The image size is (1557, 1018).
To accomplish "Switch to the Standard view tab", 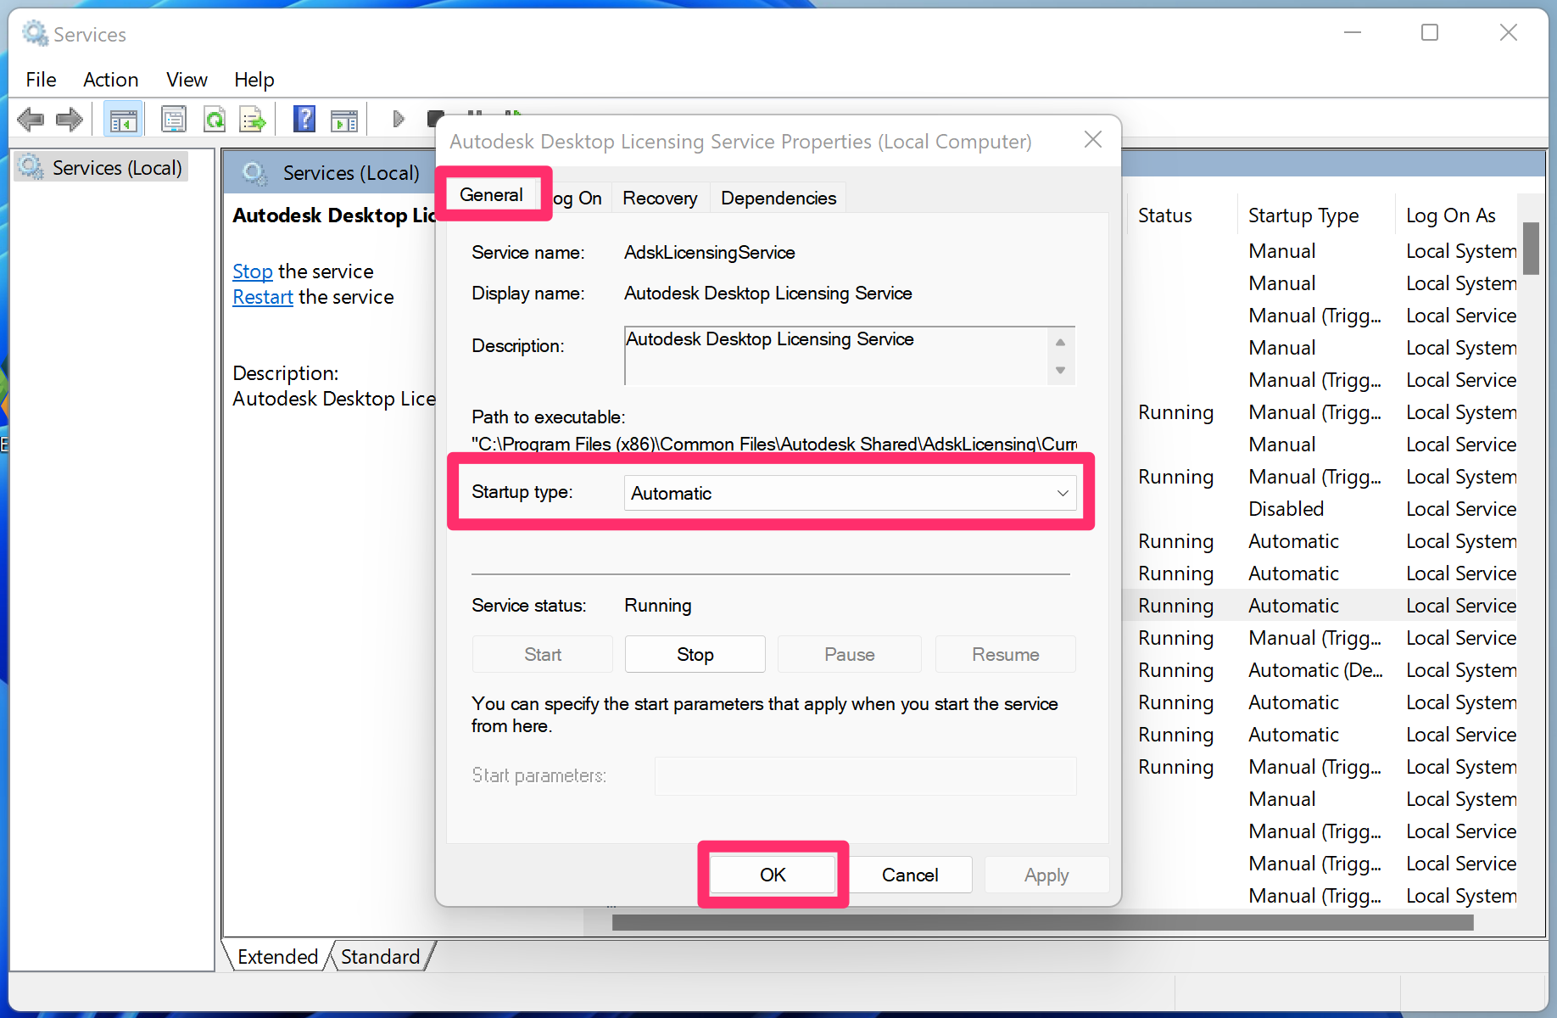I will [380, 957].
